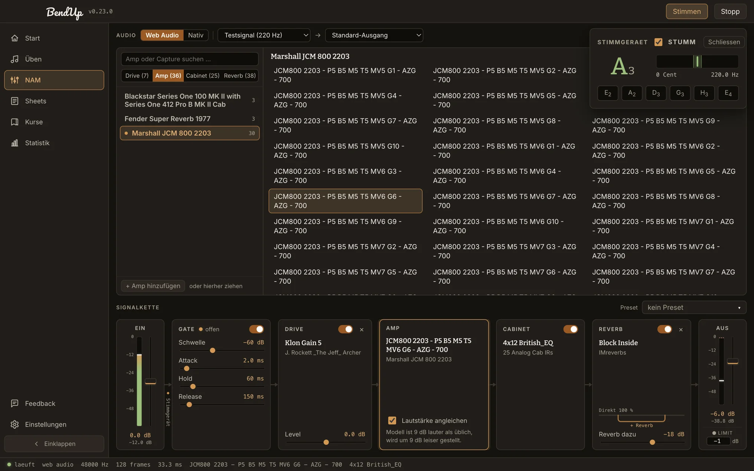The width and height of the screenshot is (754, 471).
Task: Select the NAM sliders icon
Action: 15,80
